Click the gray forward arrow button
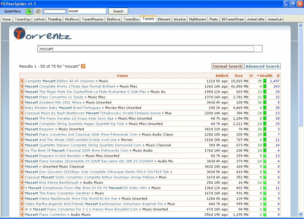Image resolution: width=304 pixels, height=219 pixels. 38,11
